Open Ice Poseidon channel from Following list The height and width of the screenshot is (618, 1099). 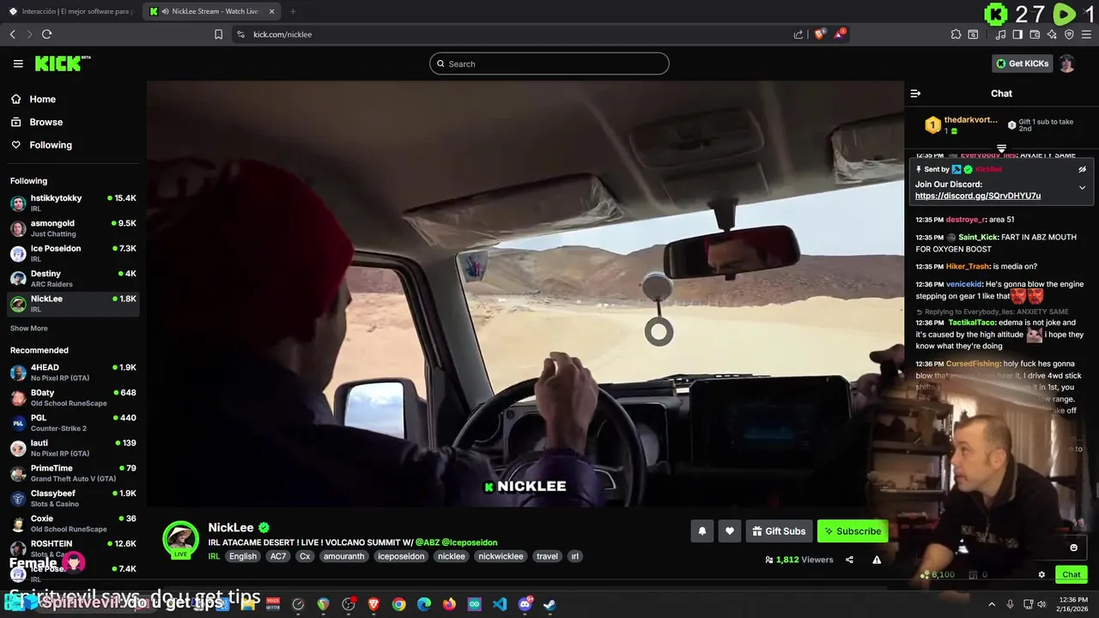click(x=73, y=253)
